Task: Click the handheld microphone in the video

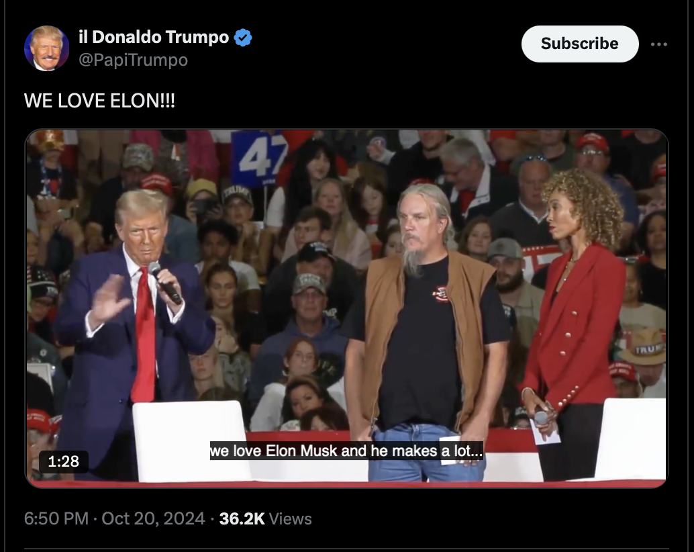Action: pyautogui.click(x=164, y=283)
